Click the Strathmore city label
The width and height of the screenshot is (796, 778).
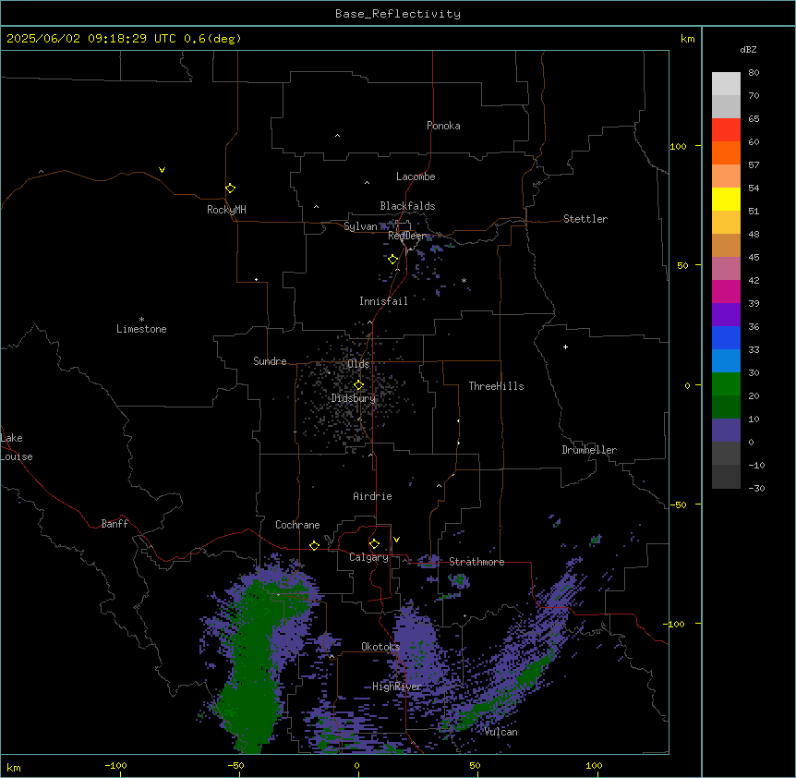coord(476,562)
